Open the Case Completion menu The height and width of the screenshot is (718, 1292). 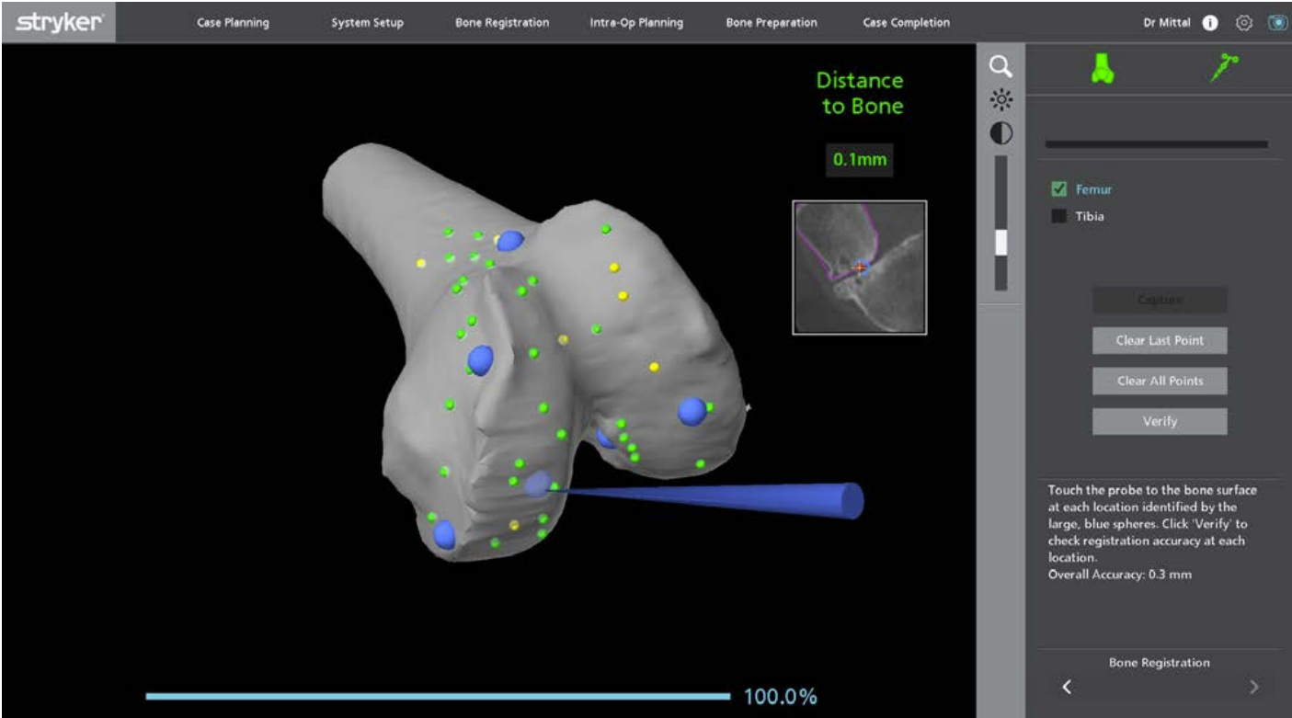tap(906, 23)
